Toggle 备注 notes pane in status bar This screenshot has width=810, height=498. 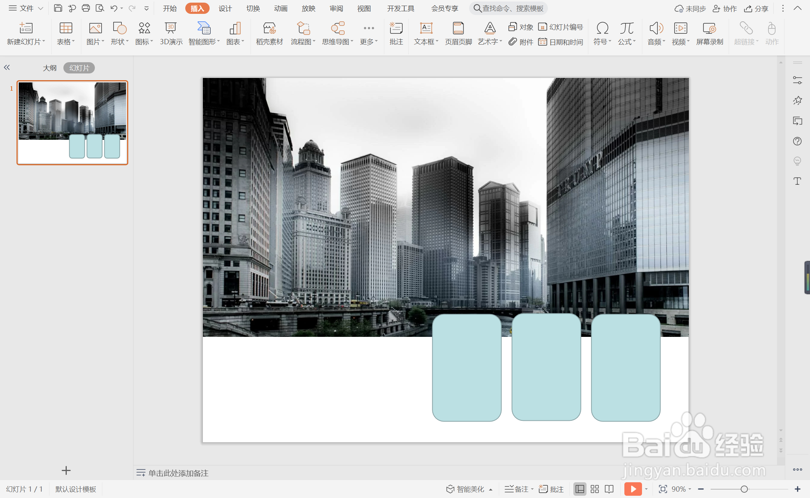tap(519, 489)
